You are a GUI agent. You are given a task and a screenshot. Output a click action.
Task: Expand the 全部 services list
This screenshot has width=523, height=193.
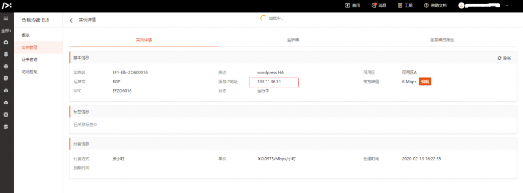click(6, 30)
